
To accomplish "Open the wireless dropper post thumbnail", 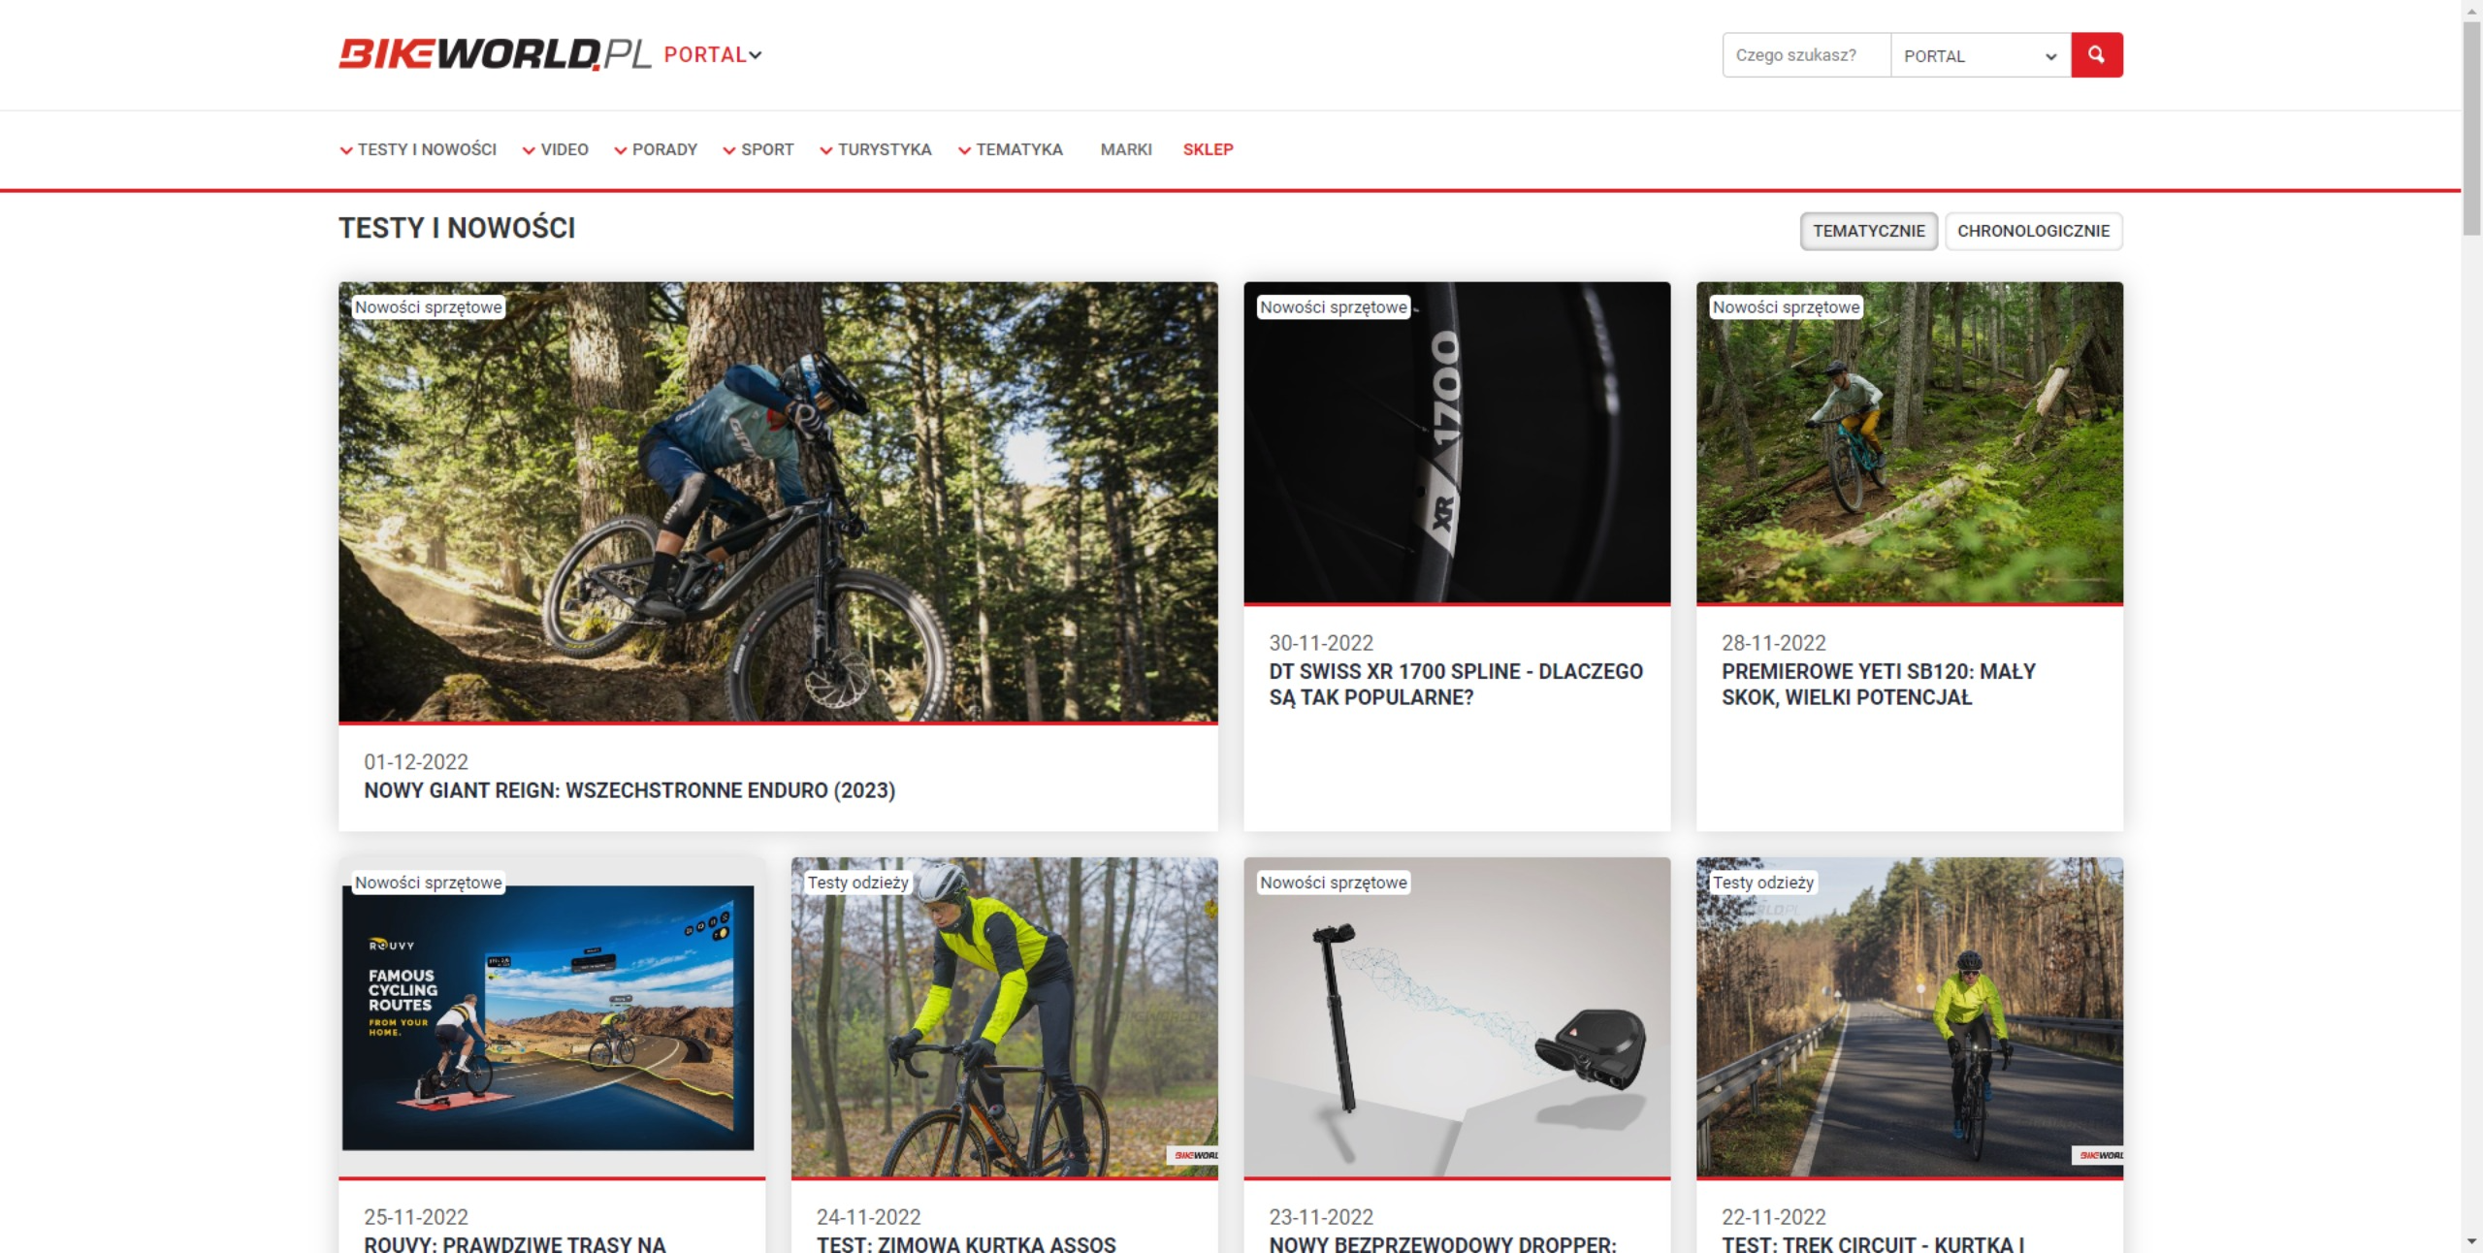I will tap(1457, 1018).
